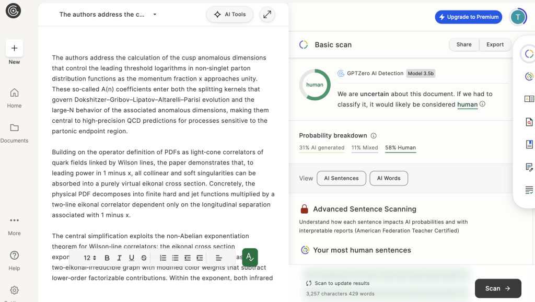Insert a numbered list
Screen dimensions: 535x302
tap(163, 258)
